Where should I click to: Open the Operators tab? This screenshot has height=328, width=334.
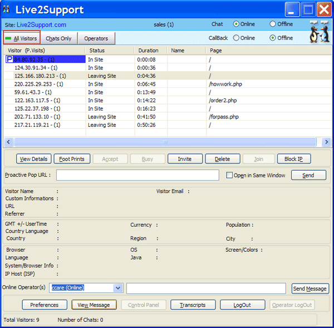click(x=96, y=38)
